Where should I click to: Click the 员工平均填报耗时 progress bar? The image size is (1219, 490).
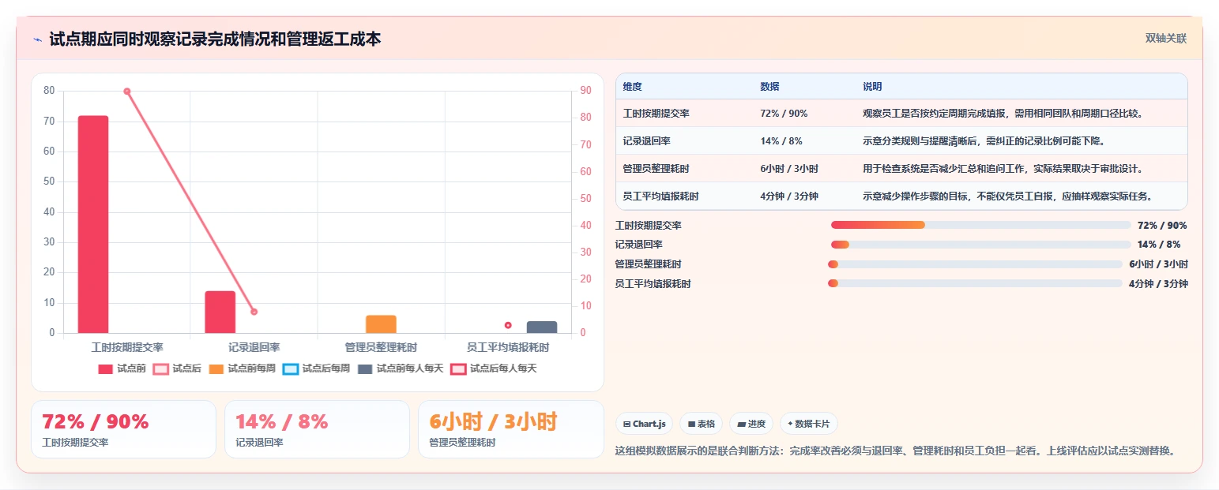click(975, 283)
